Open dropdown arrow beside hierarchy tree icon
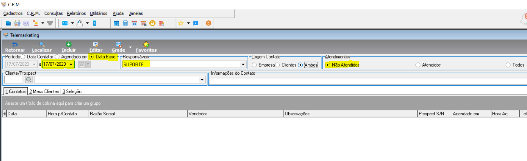Viewport: 527px width, 161px height. pyautogui.click(x=43, y=23)
